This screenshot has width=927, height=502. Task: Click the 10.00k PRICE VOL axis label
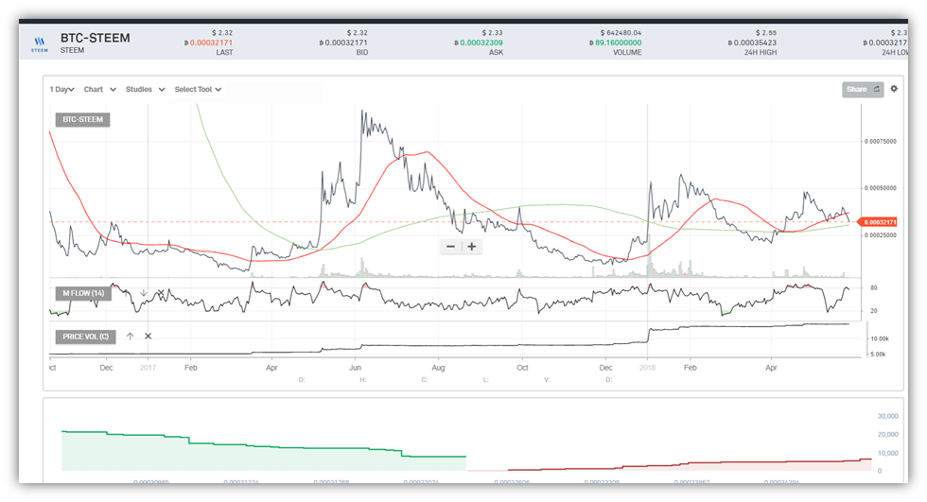point(880,338)
